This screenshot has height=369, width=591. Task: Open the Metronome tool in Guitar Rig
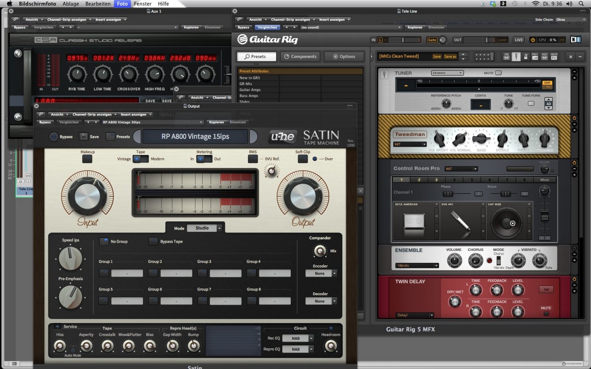coord(525,56)
